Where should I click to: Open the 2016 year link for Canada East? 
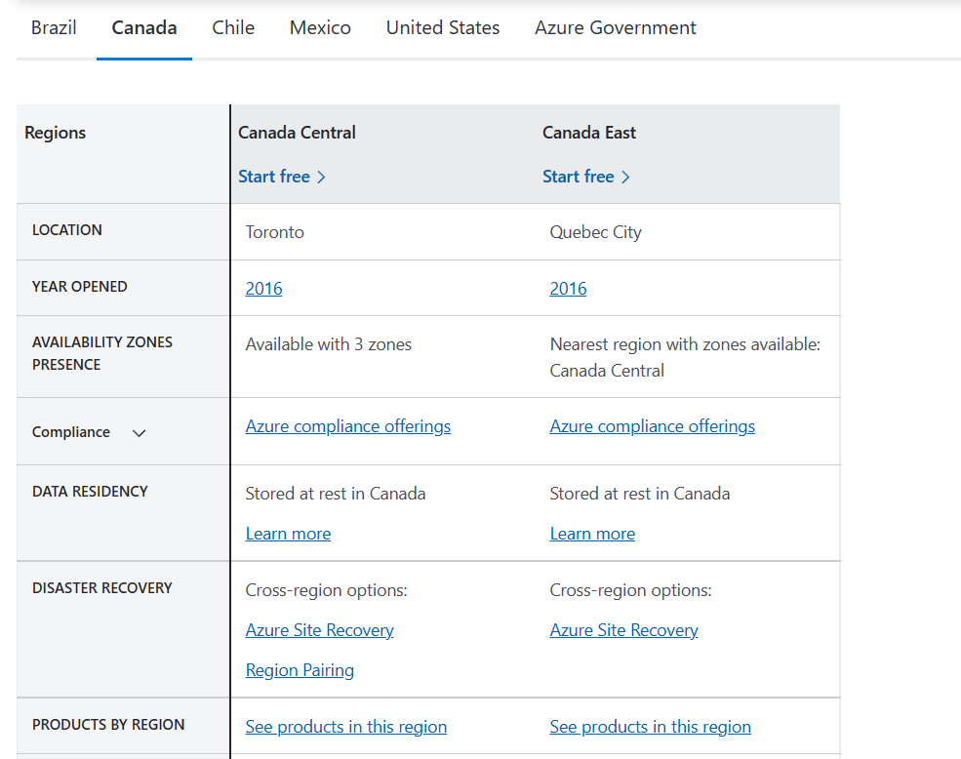click(x=568, y=288)
